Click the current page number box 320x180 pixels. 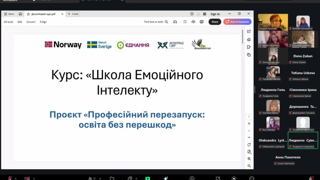[x=249, y=117]
